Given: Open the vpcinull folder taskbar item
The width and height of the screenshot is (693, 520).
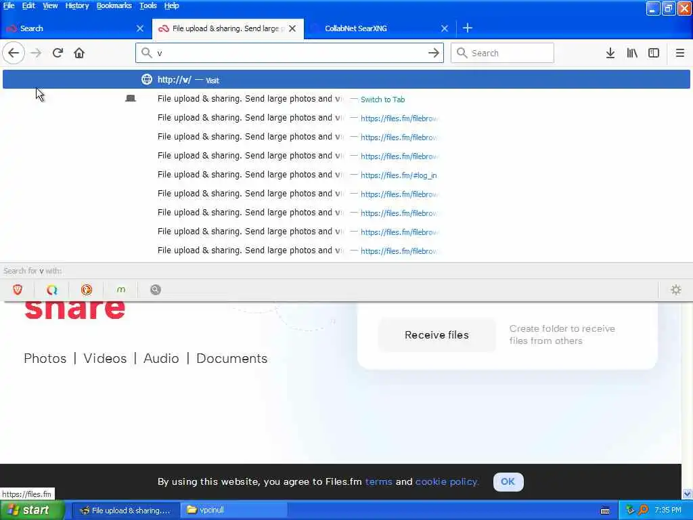Looking at the screenshot, I should (233, 511).
